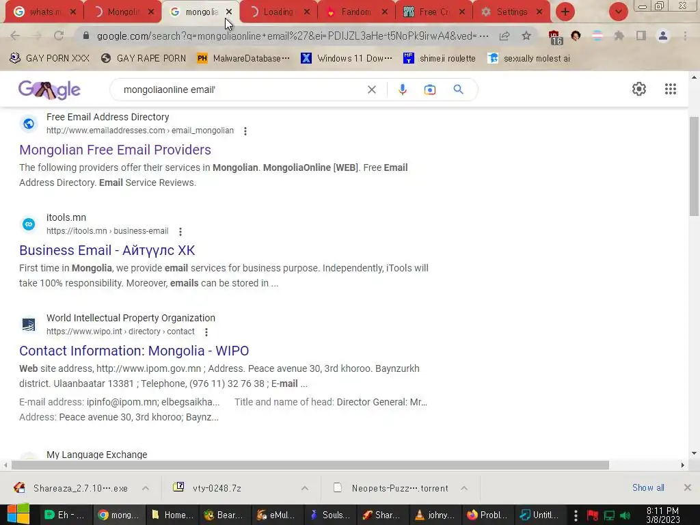Switch to VLC johny taskbar window
700x525 pixels.
pos(434,515)
